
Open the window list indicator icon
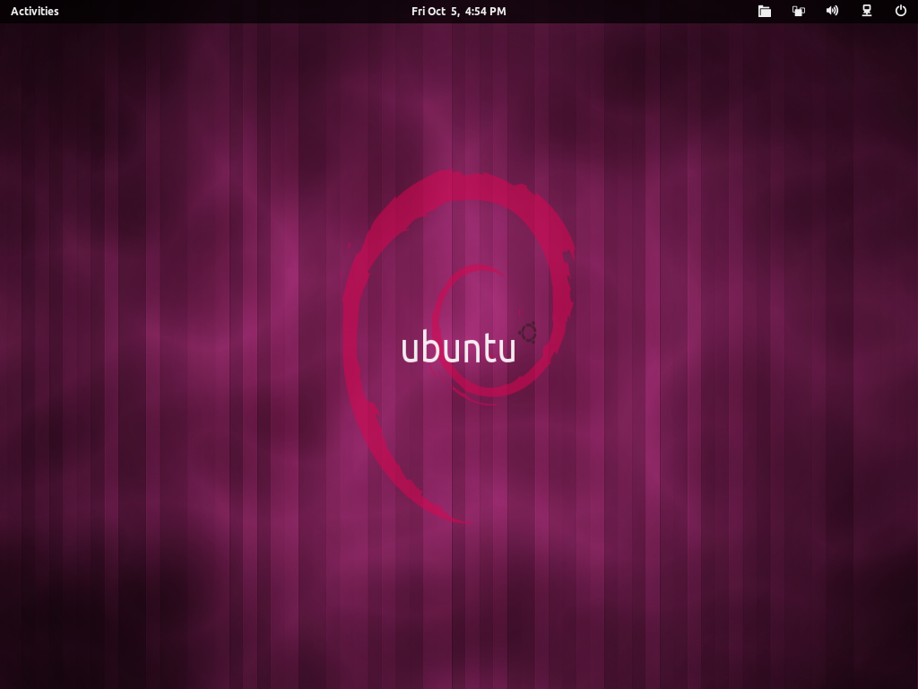(799, 11)
